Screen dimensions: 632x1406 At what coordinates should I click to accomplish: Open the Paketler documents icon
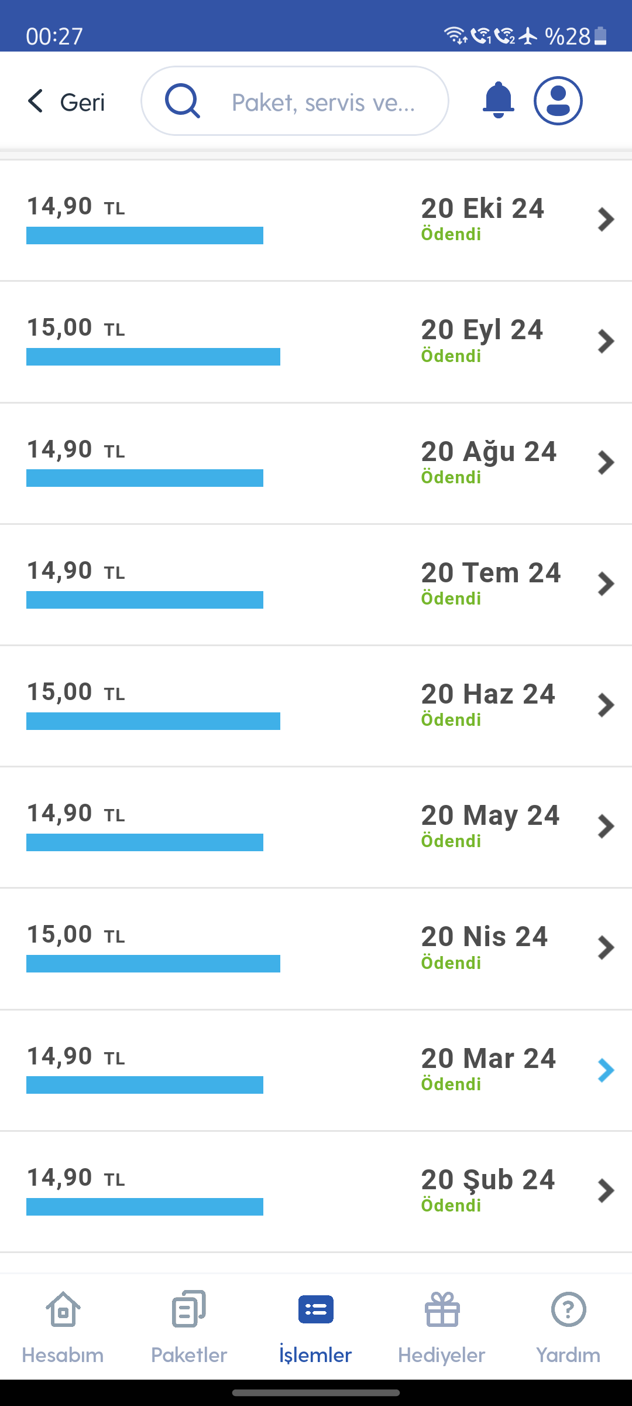click(189, 1309)
